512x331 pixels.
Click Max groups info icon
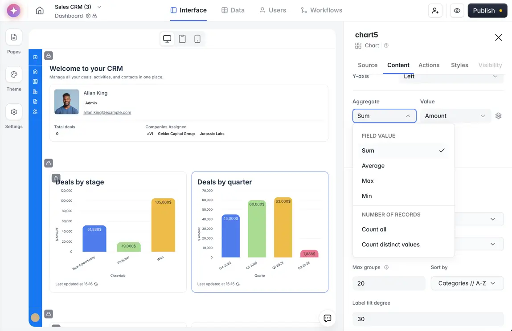click(386, 267)
